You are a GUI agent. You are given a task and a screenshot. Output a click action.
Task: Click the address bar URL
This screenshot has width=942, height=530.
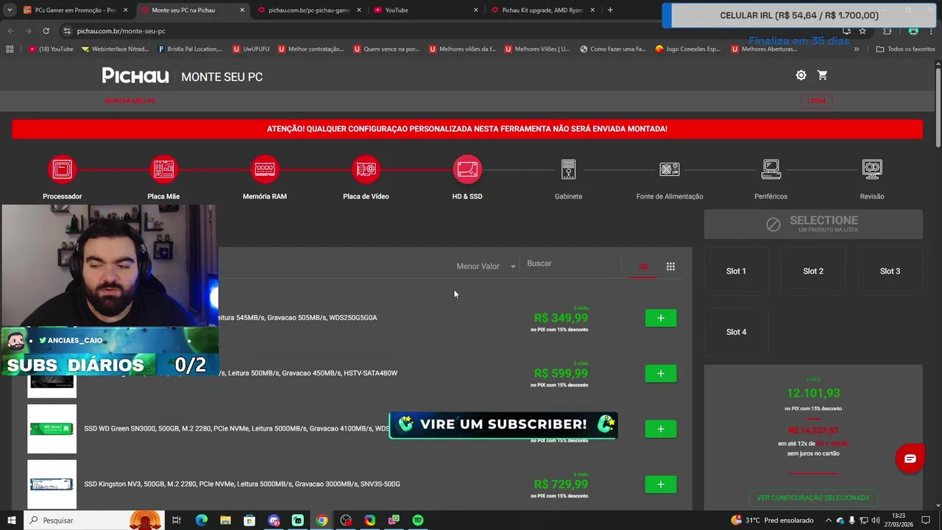[x=121, y=31]
